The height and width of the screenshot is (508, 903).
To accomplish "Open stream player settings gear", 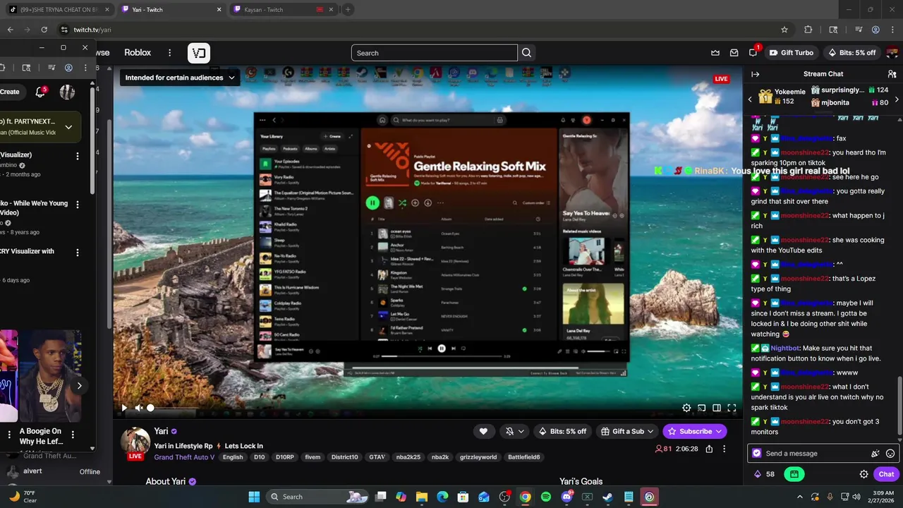I will point(686,408).
